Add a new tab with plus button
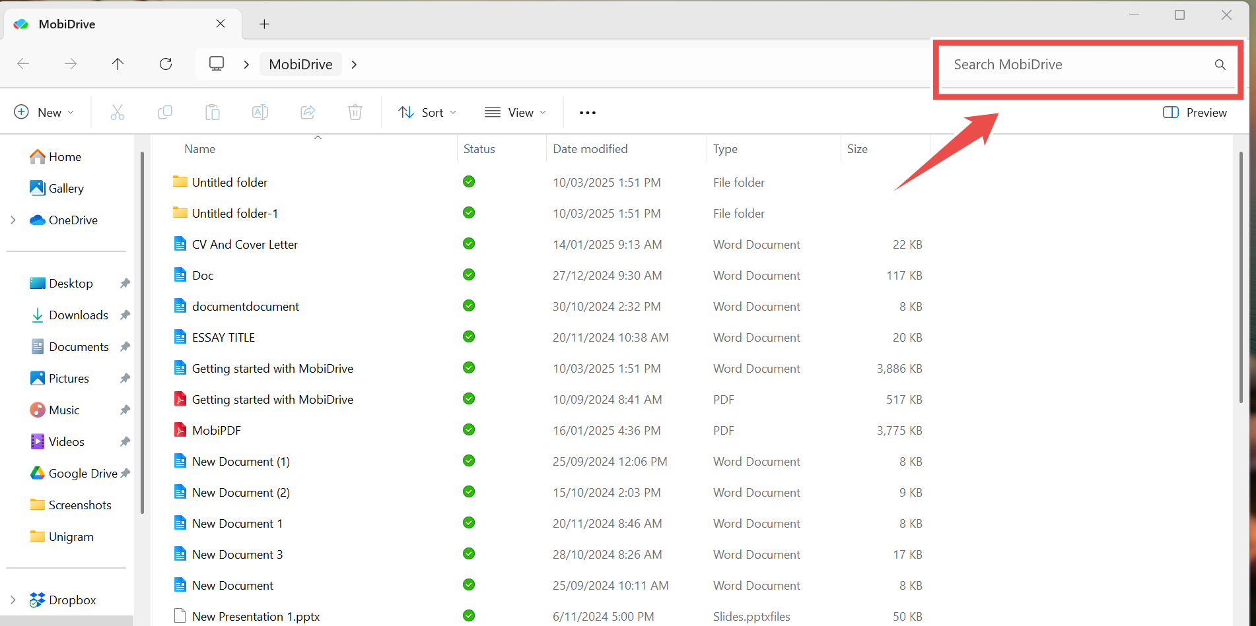This screenshot has height=626, width=1256. [x=264, y=24]
